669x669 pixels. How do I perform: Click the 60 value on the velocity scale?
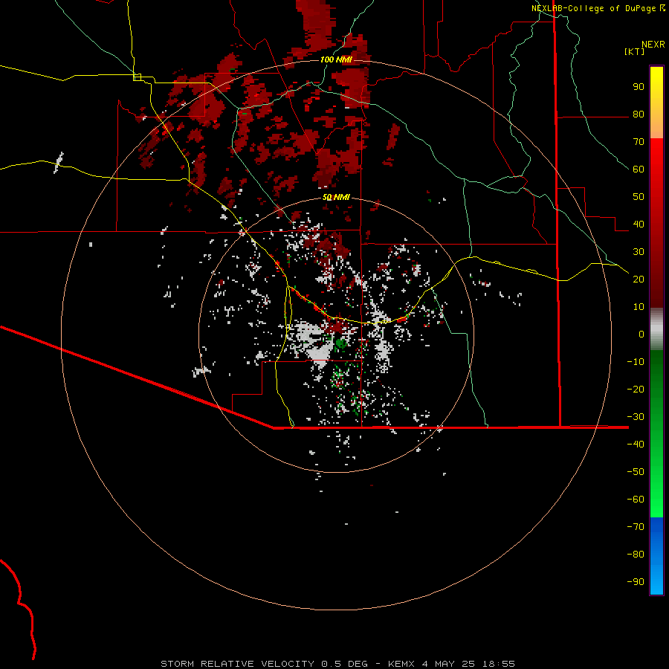click(x=639, y=169)
